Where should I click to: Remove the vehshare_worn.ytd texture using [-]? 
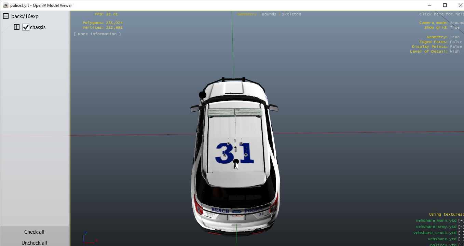pyautogui.click(x=461, y=221)
